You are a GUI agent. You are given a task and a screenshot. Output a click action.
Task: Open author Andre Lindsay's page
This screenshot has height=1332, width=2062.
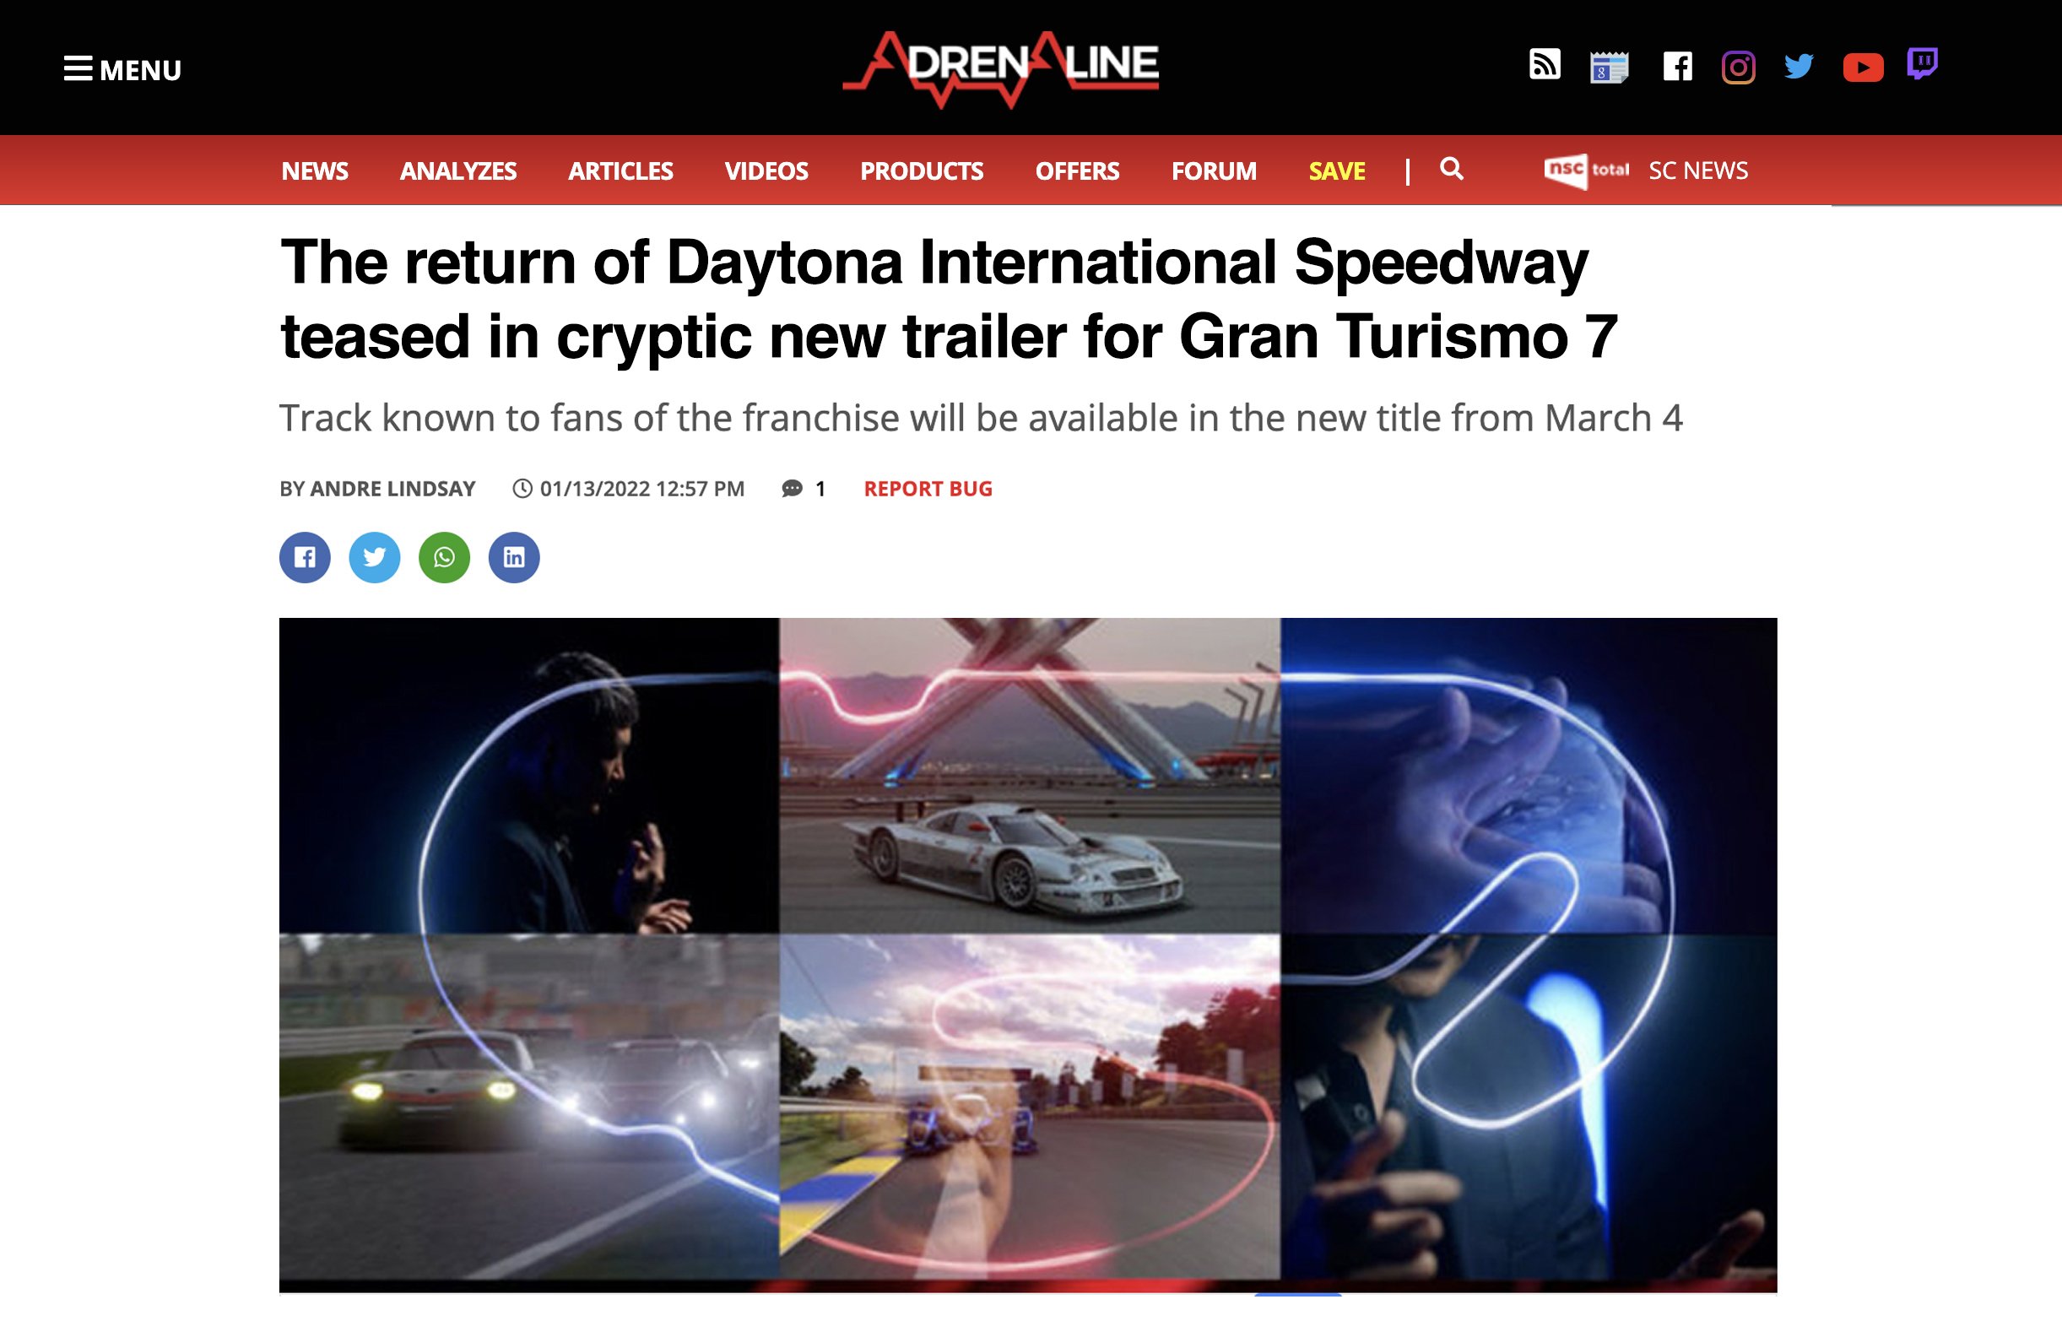[x=392, y=489]
